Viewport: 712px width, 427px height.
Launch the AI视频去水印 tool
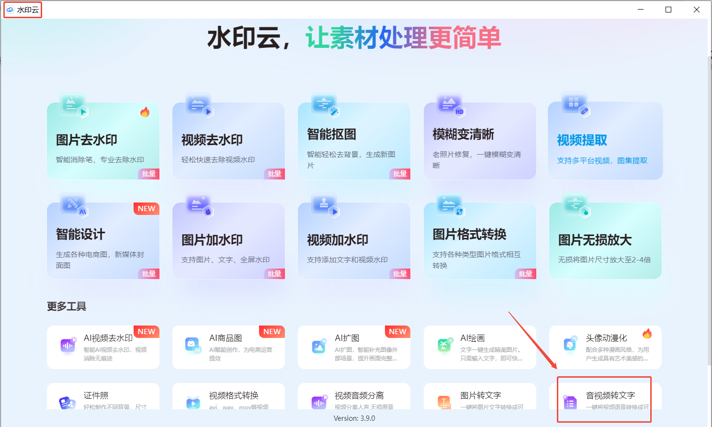point(103,347)
